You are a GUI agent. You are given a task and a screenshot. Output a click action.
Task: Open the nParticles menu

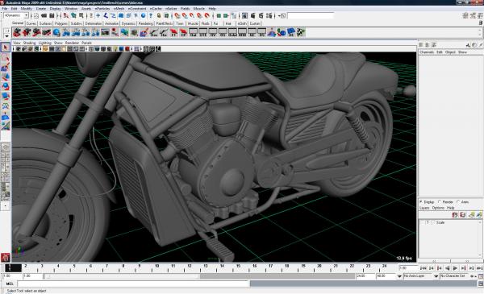(x=102, y=9)
